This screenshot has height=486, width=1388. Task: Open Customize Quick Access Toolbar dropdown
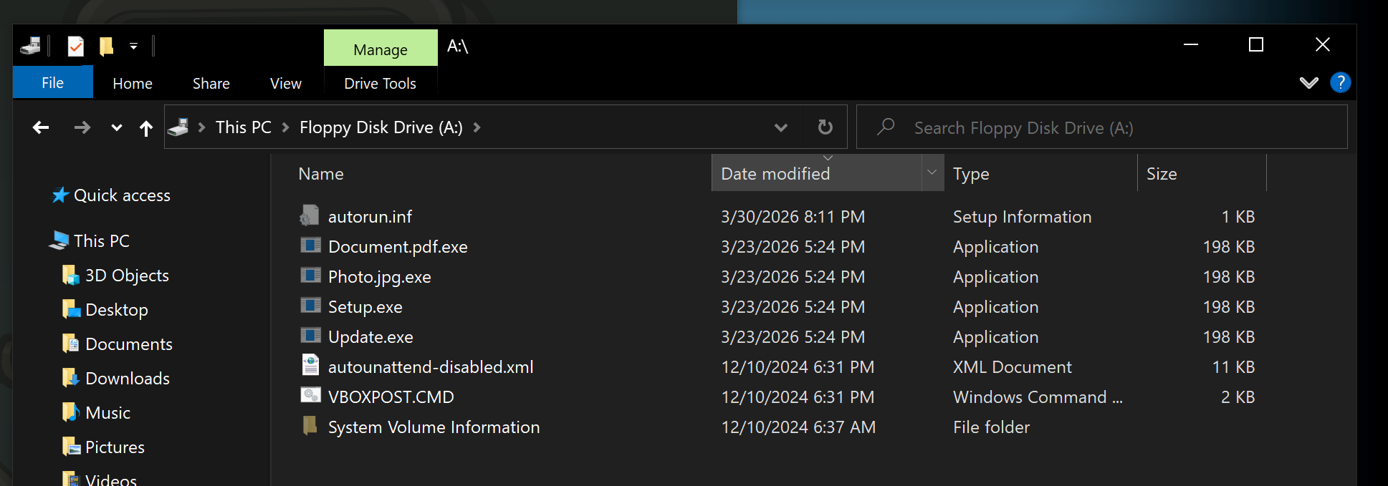pyautogui.click(x=133, y=47)
